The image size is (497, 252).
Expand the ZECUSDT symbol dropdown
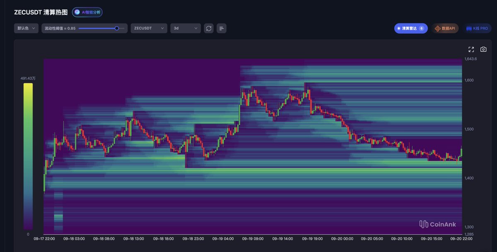point(149,28)
